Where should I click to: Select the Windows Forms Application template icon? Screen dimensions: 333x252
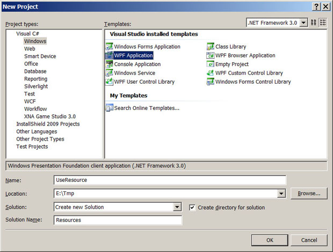[109, 47]
